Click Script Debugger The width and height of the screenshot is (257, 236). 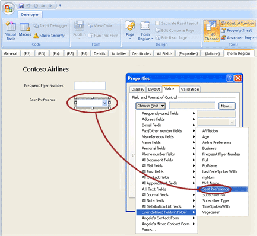coord(50,26)
